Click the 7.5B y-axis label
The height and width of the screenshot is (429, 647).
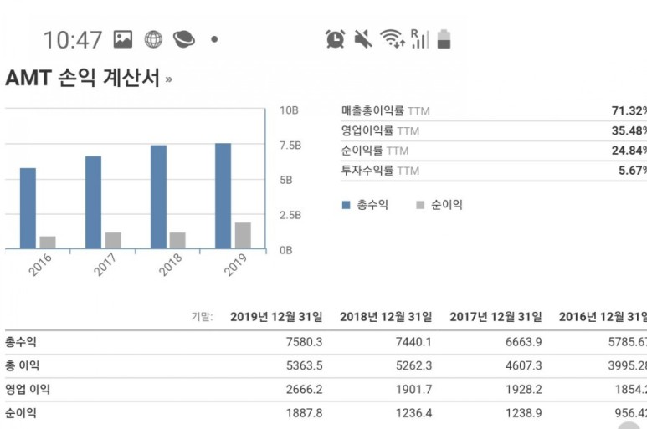pyautogui.click(x=290, y=146)
